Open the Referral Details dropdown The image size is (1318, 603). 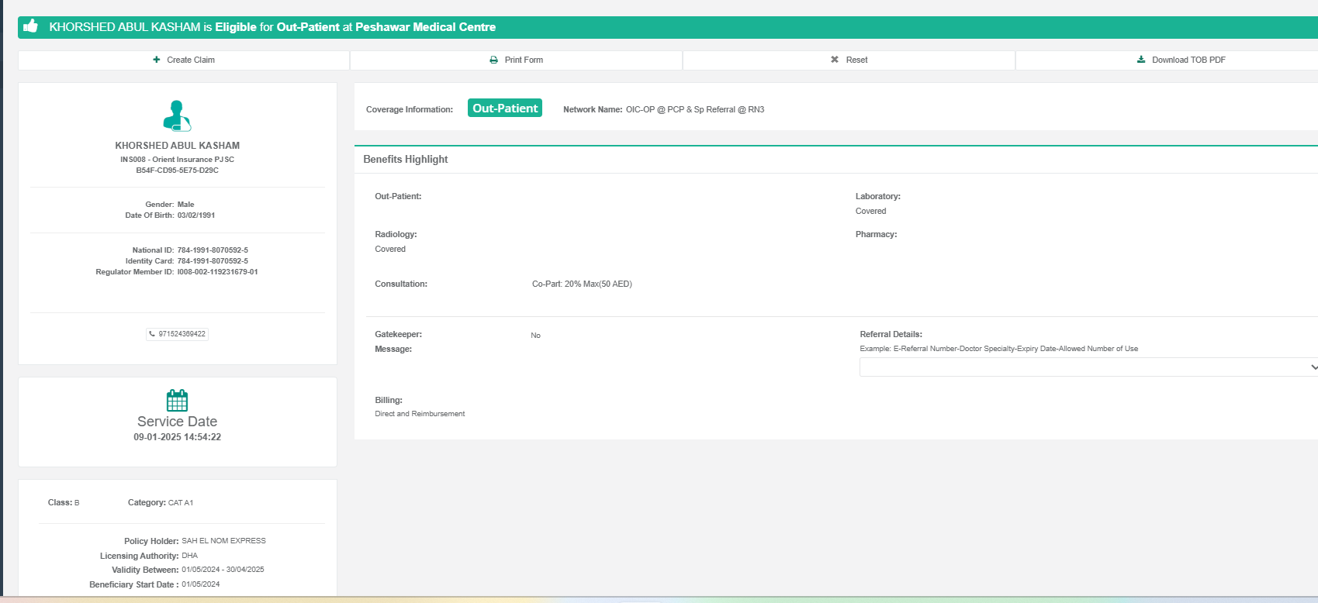(x=1088, y=367)
